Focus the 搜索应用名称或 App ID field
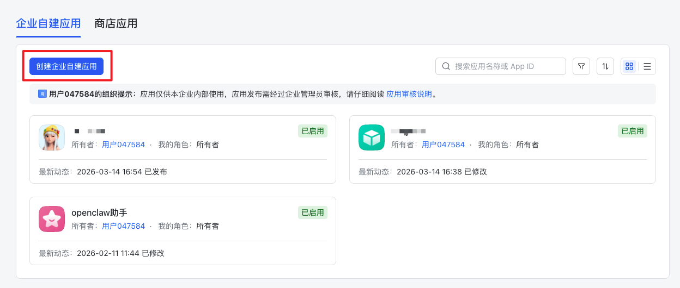Image resolution: width=680 pixels, height=288 pixels. (507, 66)
